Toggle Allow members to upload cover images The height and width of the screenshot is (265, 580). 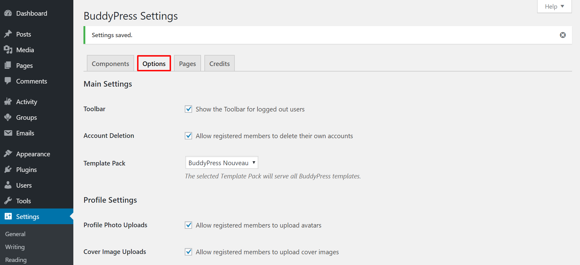point(188,252)
